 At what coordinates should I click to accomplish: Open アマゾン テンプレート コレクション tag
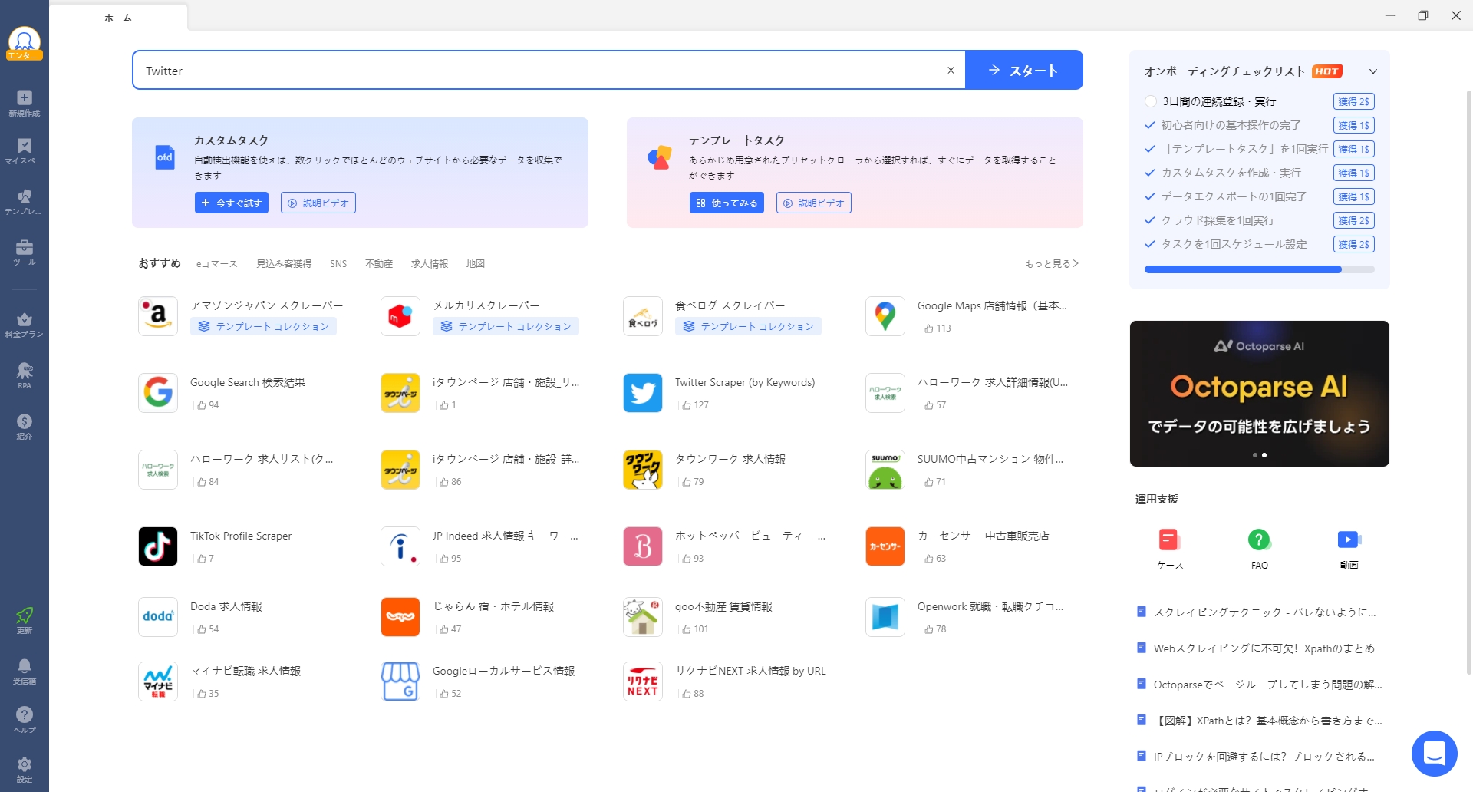[264, 326]
